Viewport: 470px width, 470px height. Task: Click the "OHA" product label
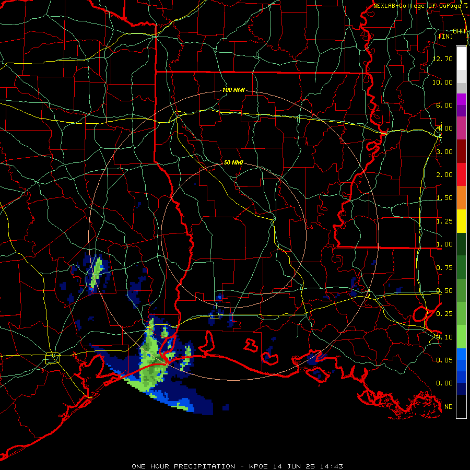pos(459,31)
